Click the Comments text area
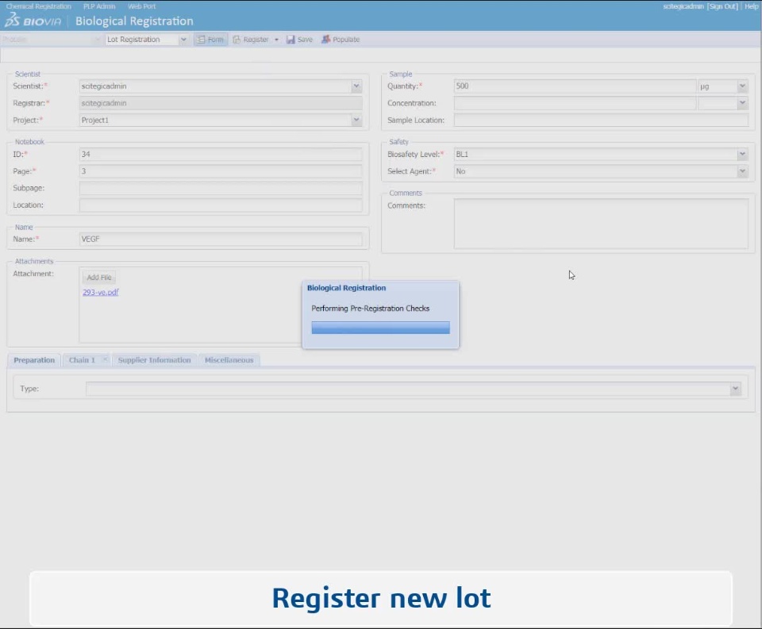 click(x=601, y=224)
